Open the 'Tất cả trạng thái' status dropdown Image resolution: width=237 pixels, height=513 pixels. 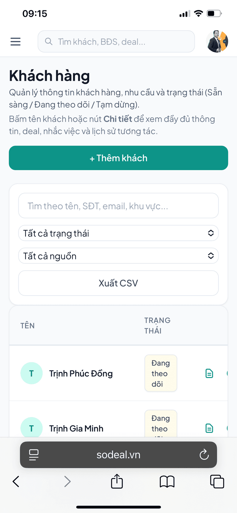coord(118,233)
